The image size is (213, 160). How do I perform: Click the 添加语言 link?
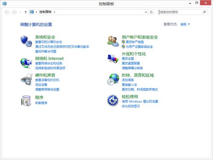pos(128,80)
